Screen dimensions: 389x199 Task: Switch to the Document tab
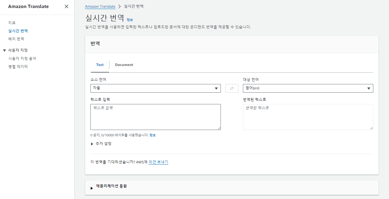click(x=124, y=65)
